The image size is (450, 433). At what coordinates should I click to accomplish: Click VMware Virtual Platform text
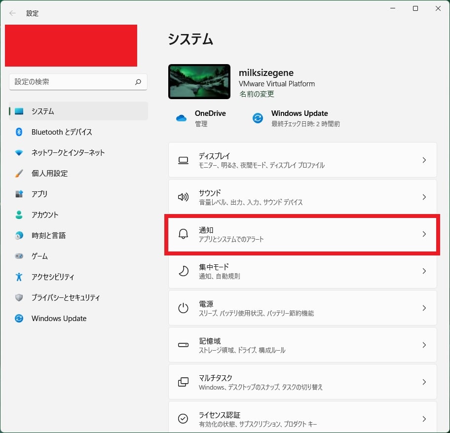[277, 84]
